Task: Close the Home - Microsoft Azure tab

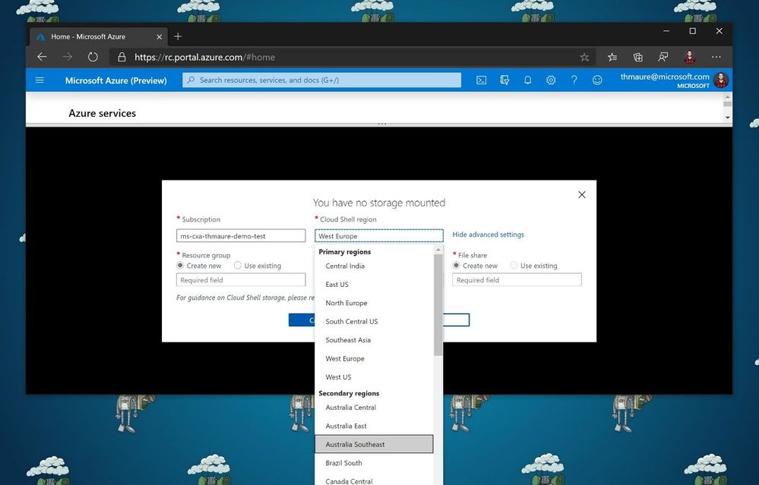Action: [160, 36]
